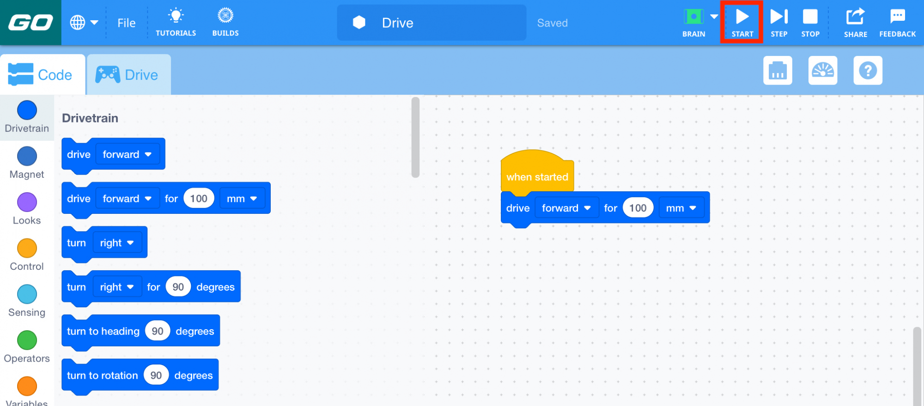Share the project with SHARE icon

coord(855,22)
